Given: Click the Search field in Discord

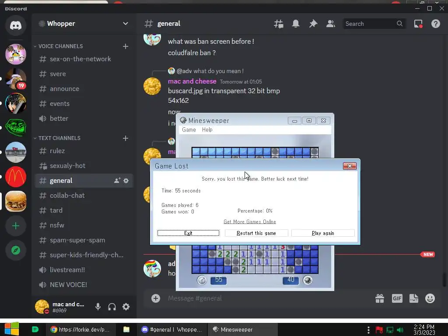Looking at the screenshot, I should click(374, 24).
